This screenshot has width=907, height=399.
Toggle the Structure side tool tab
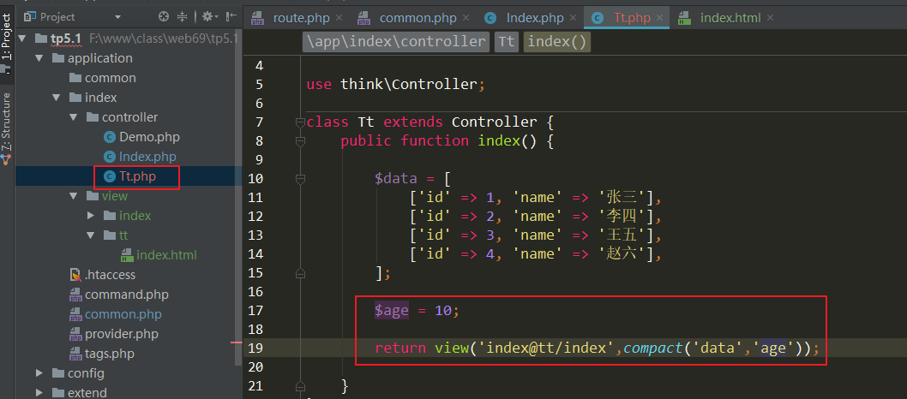[6, 122]
